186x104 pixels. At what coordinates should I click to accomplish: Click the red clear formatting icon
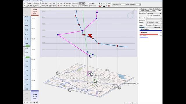click(x=109, y=6)
